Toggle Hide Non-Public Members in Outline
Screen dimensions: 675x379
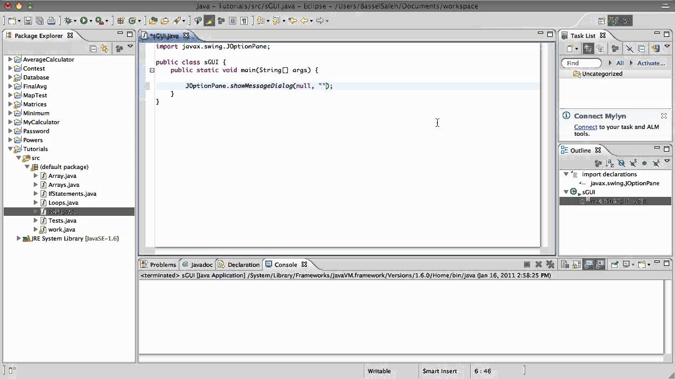644,164
